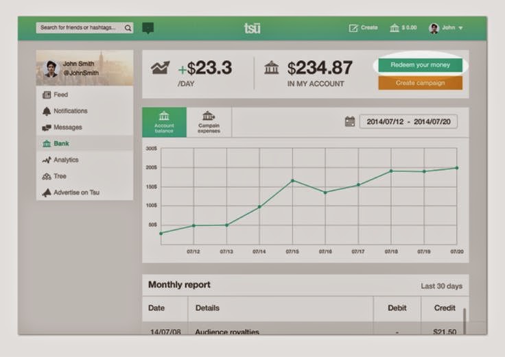Viewport: 505px width, 357px height.
Task: Click the Redeem your money button
Action: point(421,65)
